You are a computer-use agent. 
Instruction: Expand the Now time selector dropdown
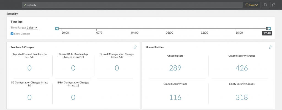251,5
